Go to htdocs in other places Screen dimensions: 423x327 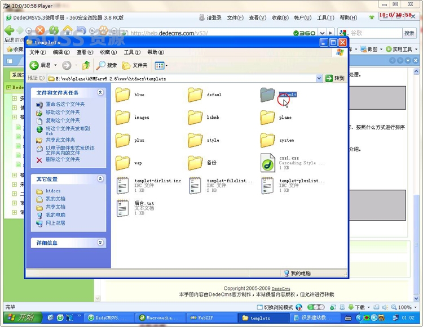53,191
